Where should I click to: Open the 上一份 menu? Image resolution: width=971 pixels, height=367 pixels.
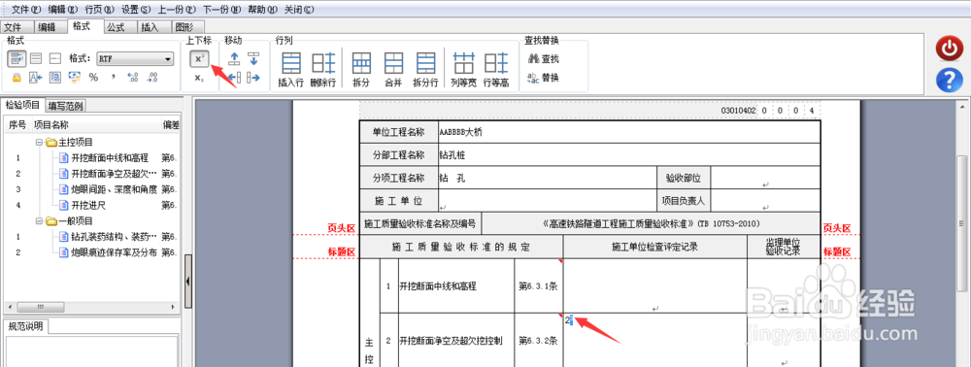pyautogui.click(x=177, y=10)
